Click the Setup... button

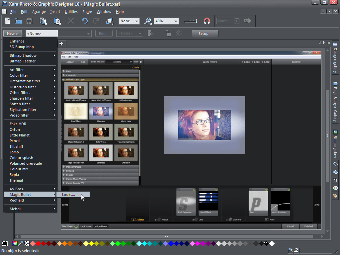205,34
